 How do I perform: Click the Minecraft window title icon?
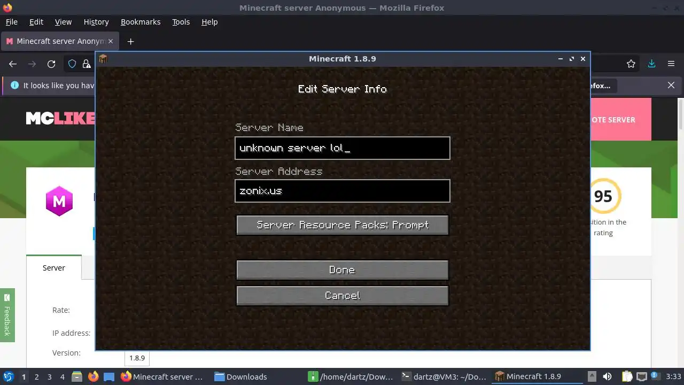[103, 59]
